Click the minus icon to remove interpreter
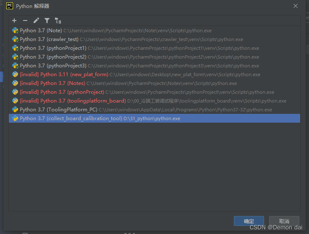 (25, 21)
